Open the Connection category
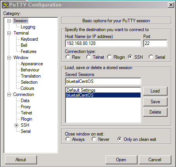 point(23,94)
